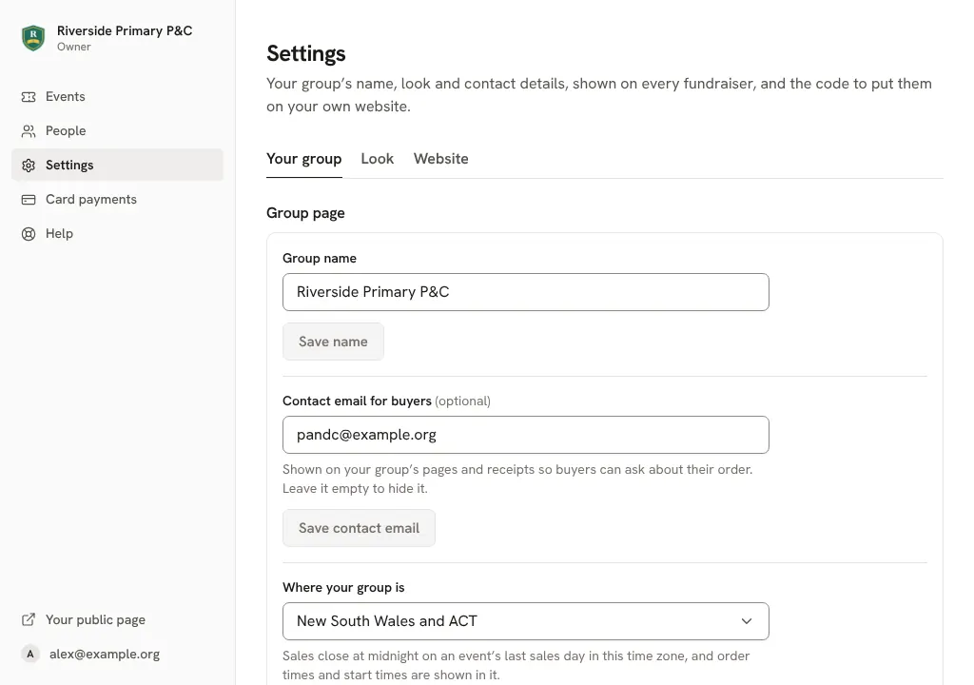
Task: Click the avatar A next to alex@example.org
Action: (x=29, y=654)
